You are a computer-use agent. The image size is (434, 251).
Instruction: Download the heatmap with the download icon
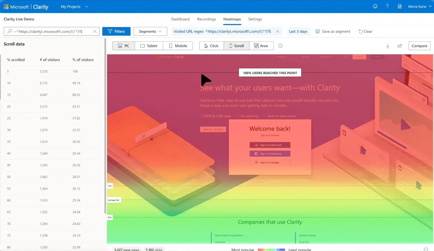388,46
